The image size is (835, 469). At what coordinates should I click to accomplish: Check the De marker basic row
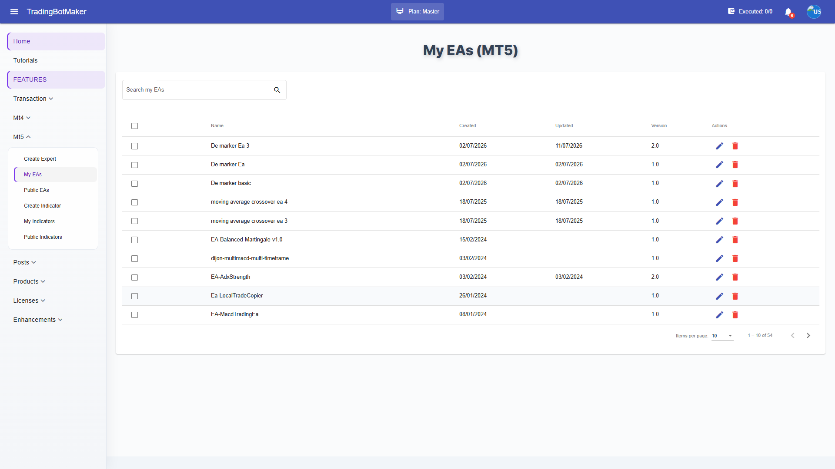coord(134,184)
